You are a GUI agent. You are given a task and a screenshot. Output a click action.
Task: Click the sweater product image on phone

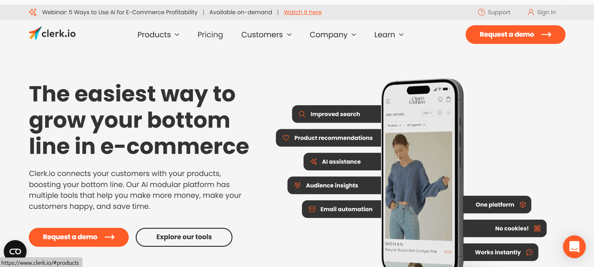coord(419,186)
